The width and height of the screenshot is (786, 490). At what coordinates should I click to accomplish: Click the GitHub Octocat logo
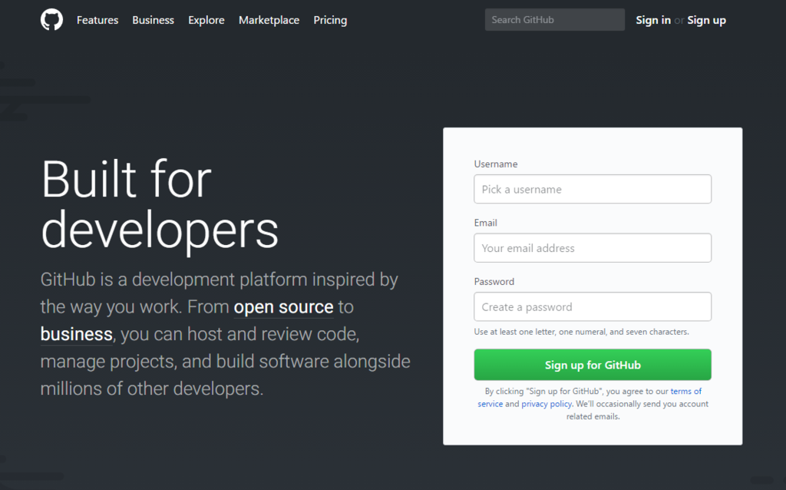click(x=51, y=20)
